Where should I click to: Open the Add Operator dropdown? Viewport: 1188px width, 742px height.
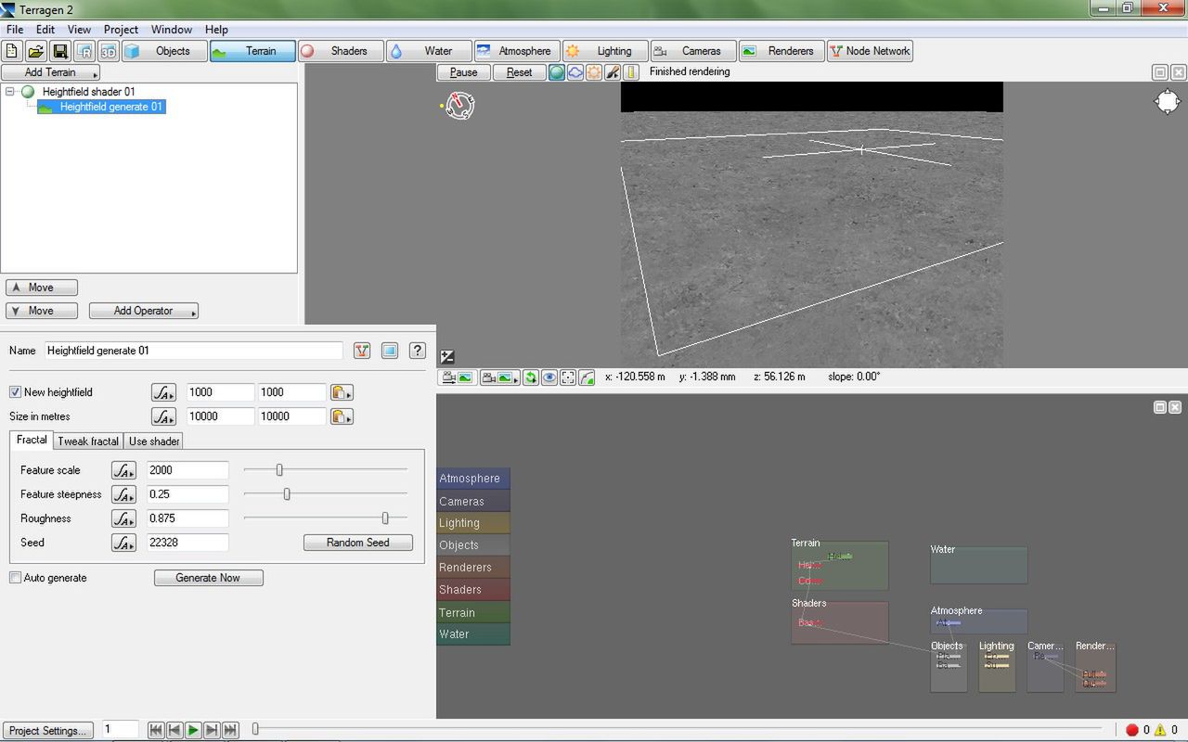(144, 311)
